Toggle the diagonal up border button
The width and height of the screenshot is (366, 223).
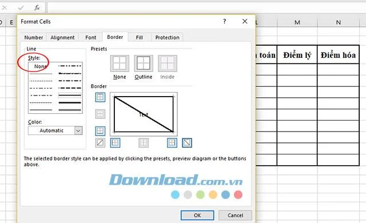[x=100, y=143]
